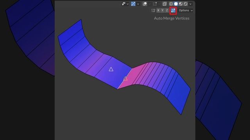This screenshot has width=250, height=140.
Task: Open the selectability and visibility filter icon
Action: 124,3
